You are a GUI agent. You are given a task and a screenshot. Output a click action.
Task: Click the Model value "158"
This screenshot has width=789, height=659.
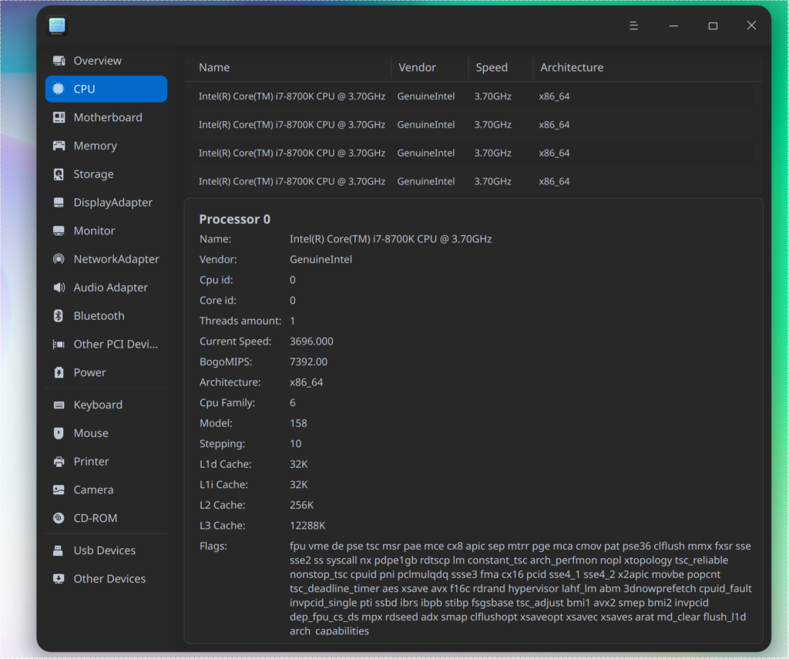click(x=298, y=423)
